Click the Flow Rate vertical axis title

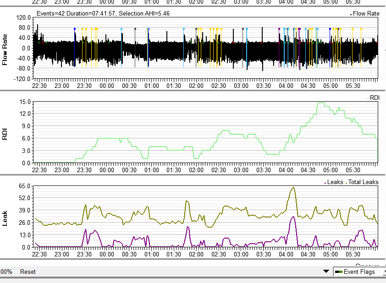(6, 48)
